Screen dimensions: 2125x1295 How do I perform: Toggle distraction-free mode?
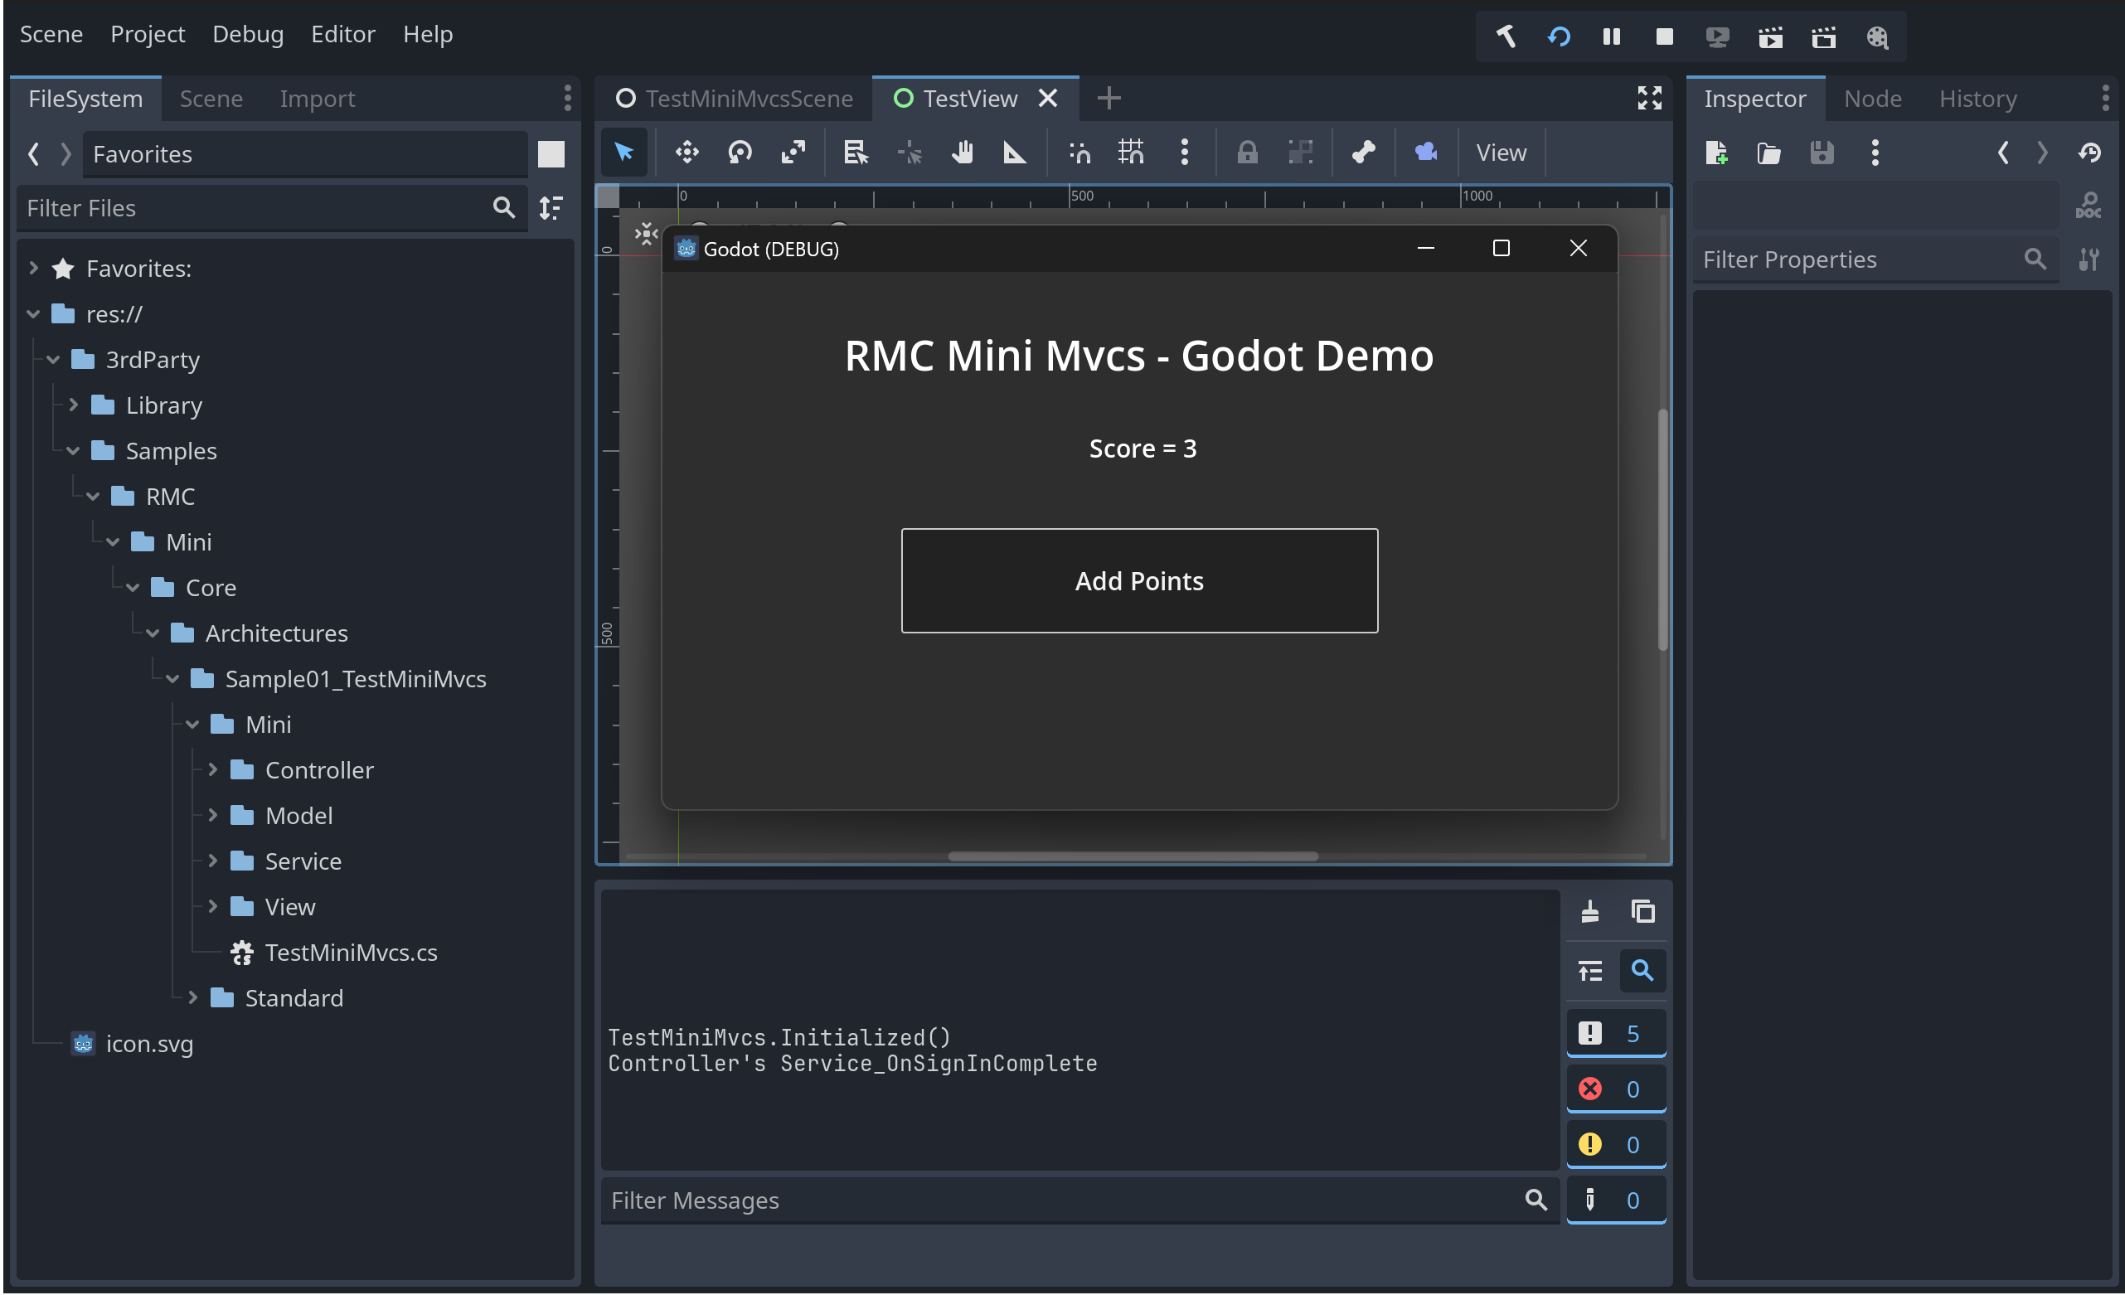1650,99
